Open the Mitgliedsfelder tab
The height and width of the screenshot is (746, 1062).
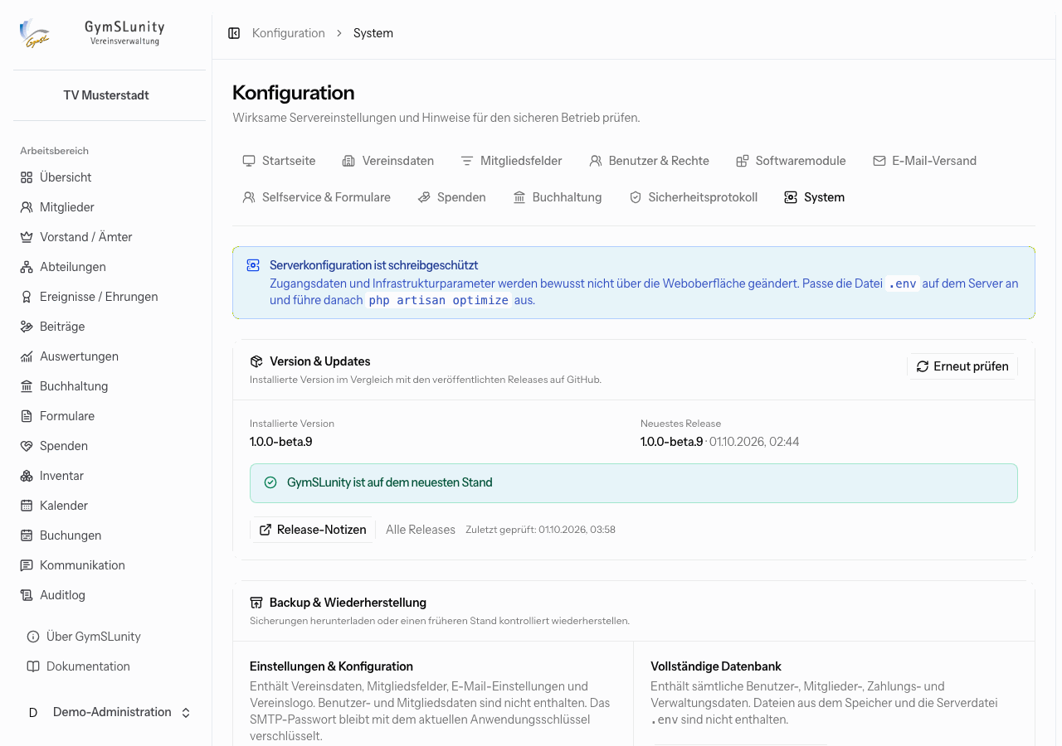pos(511,161)
